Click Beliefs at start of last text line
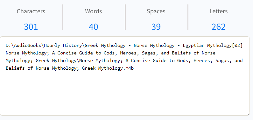The image size is (253, 120). point(15,68)
